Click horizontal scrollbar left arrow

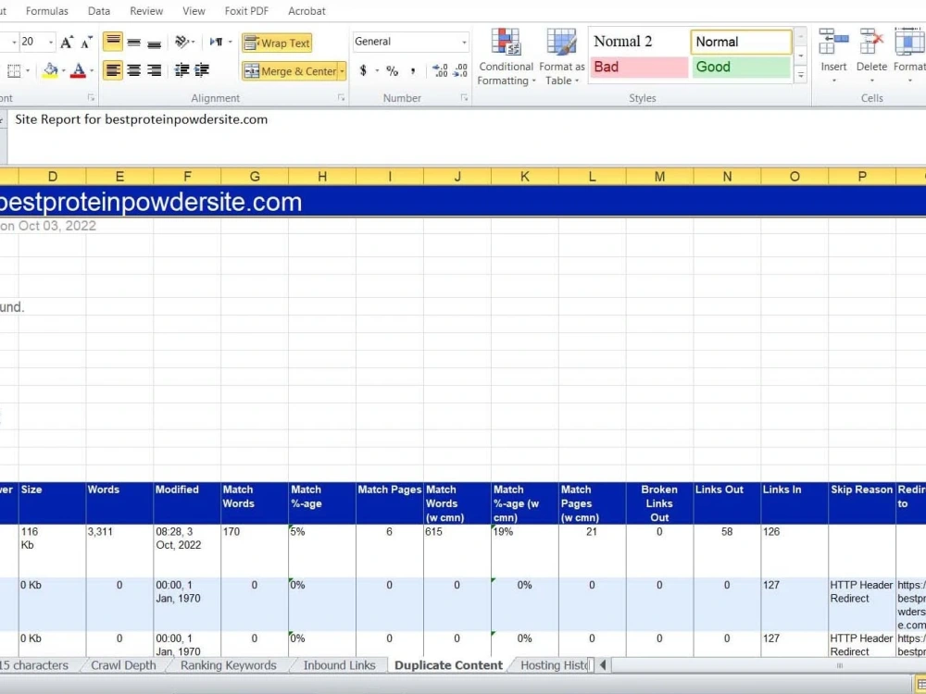click(x=603, y=665)
